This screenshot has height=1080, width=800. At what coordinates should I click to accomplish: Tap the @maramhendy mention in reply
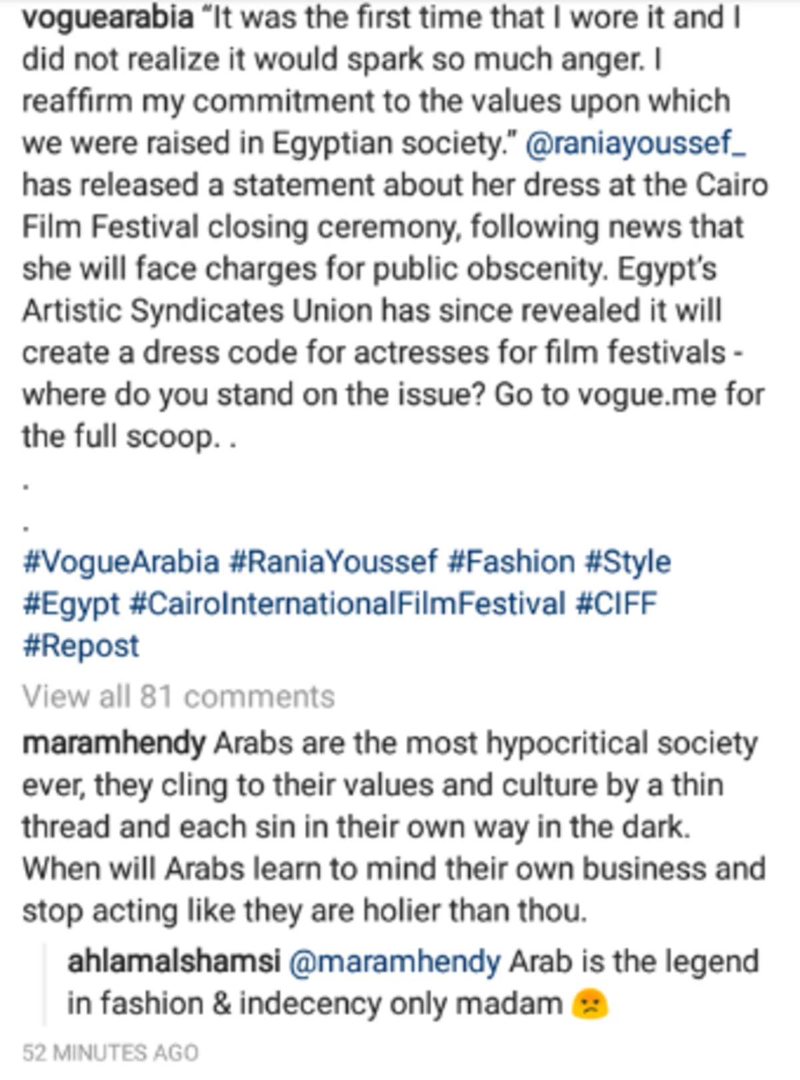click(x=395, y=963)
